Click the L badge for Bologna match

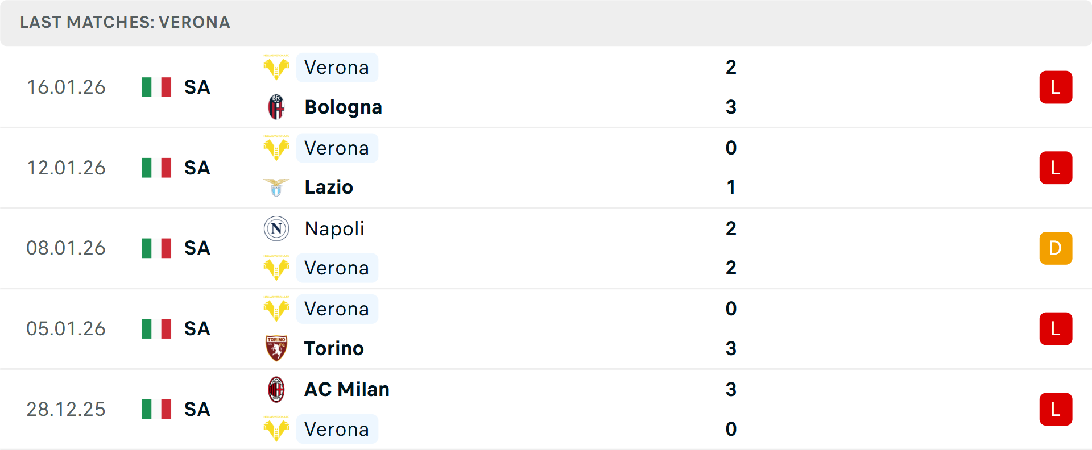[1056, 88]
